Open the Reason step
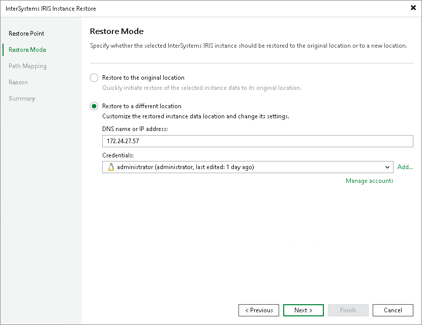Viewport: 422px width, 325px height. point(18,82)
